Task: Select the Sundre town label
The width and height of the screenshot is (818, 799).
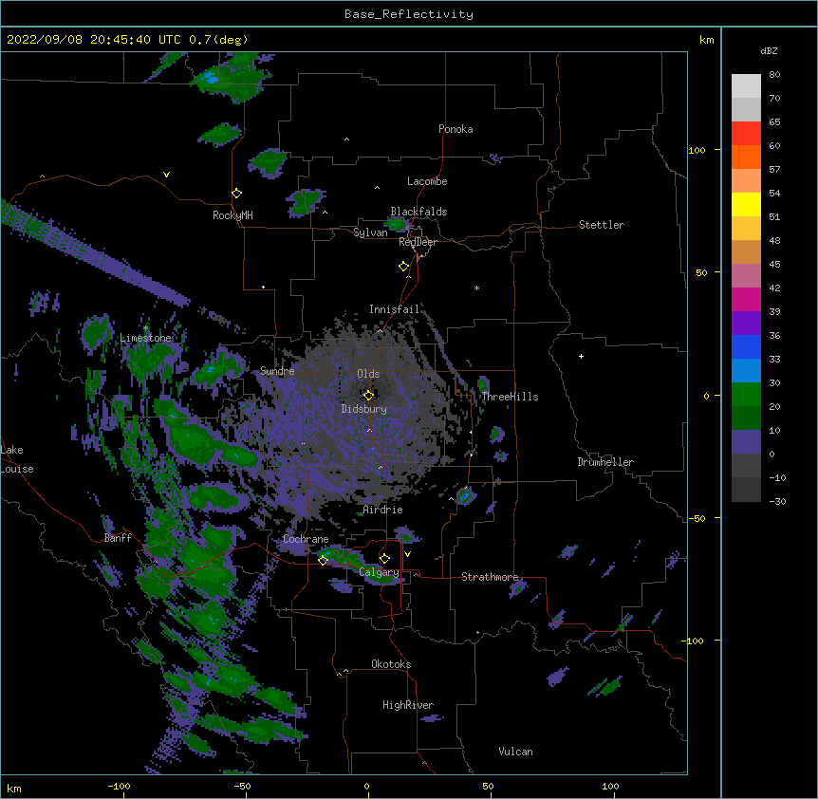Action: (x=277, y=371)
